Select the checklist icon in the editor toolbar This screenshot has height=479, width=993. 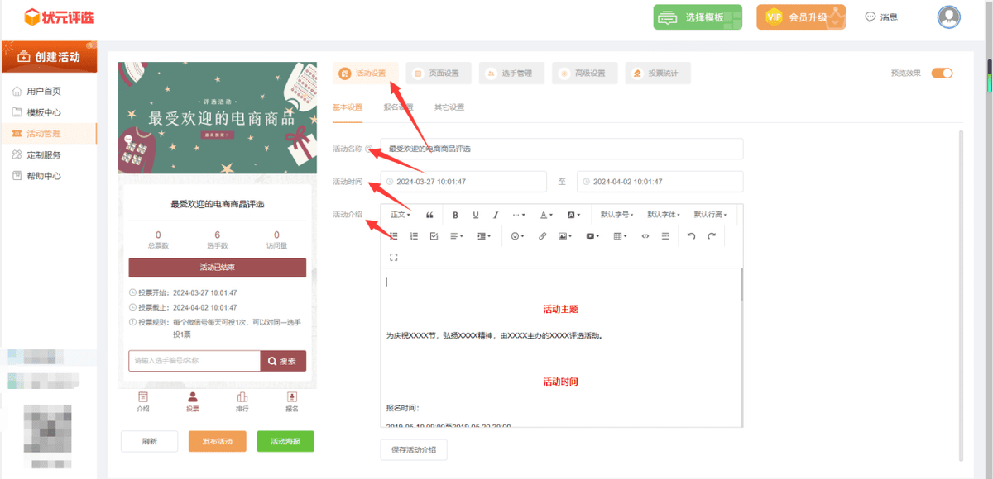[x=434, y=235]
